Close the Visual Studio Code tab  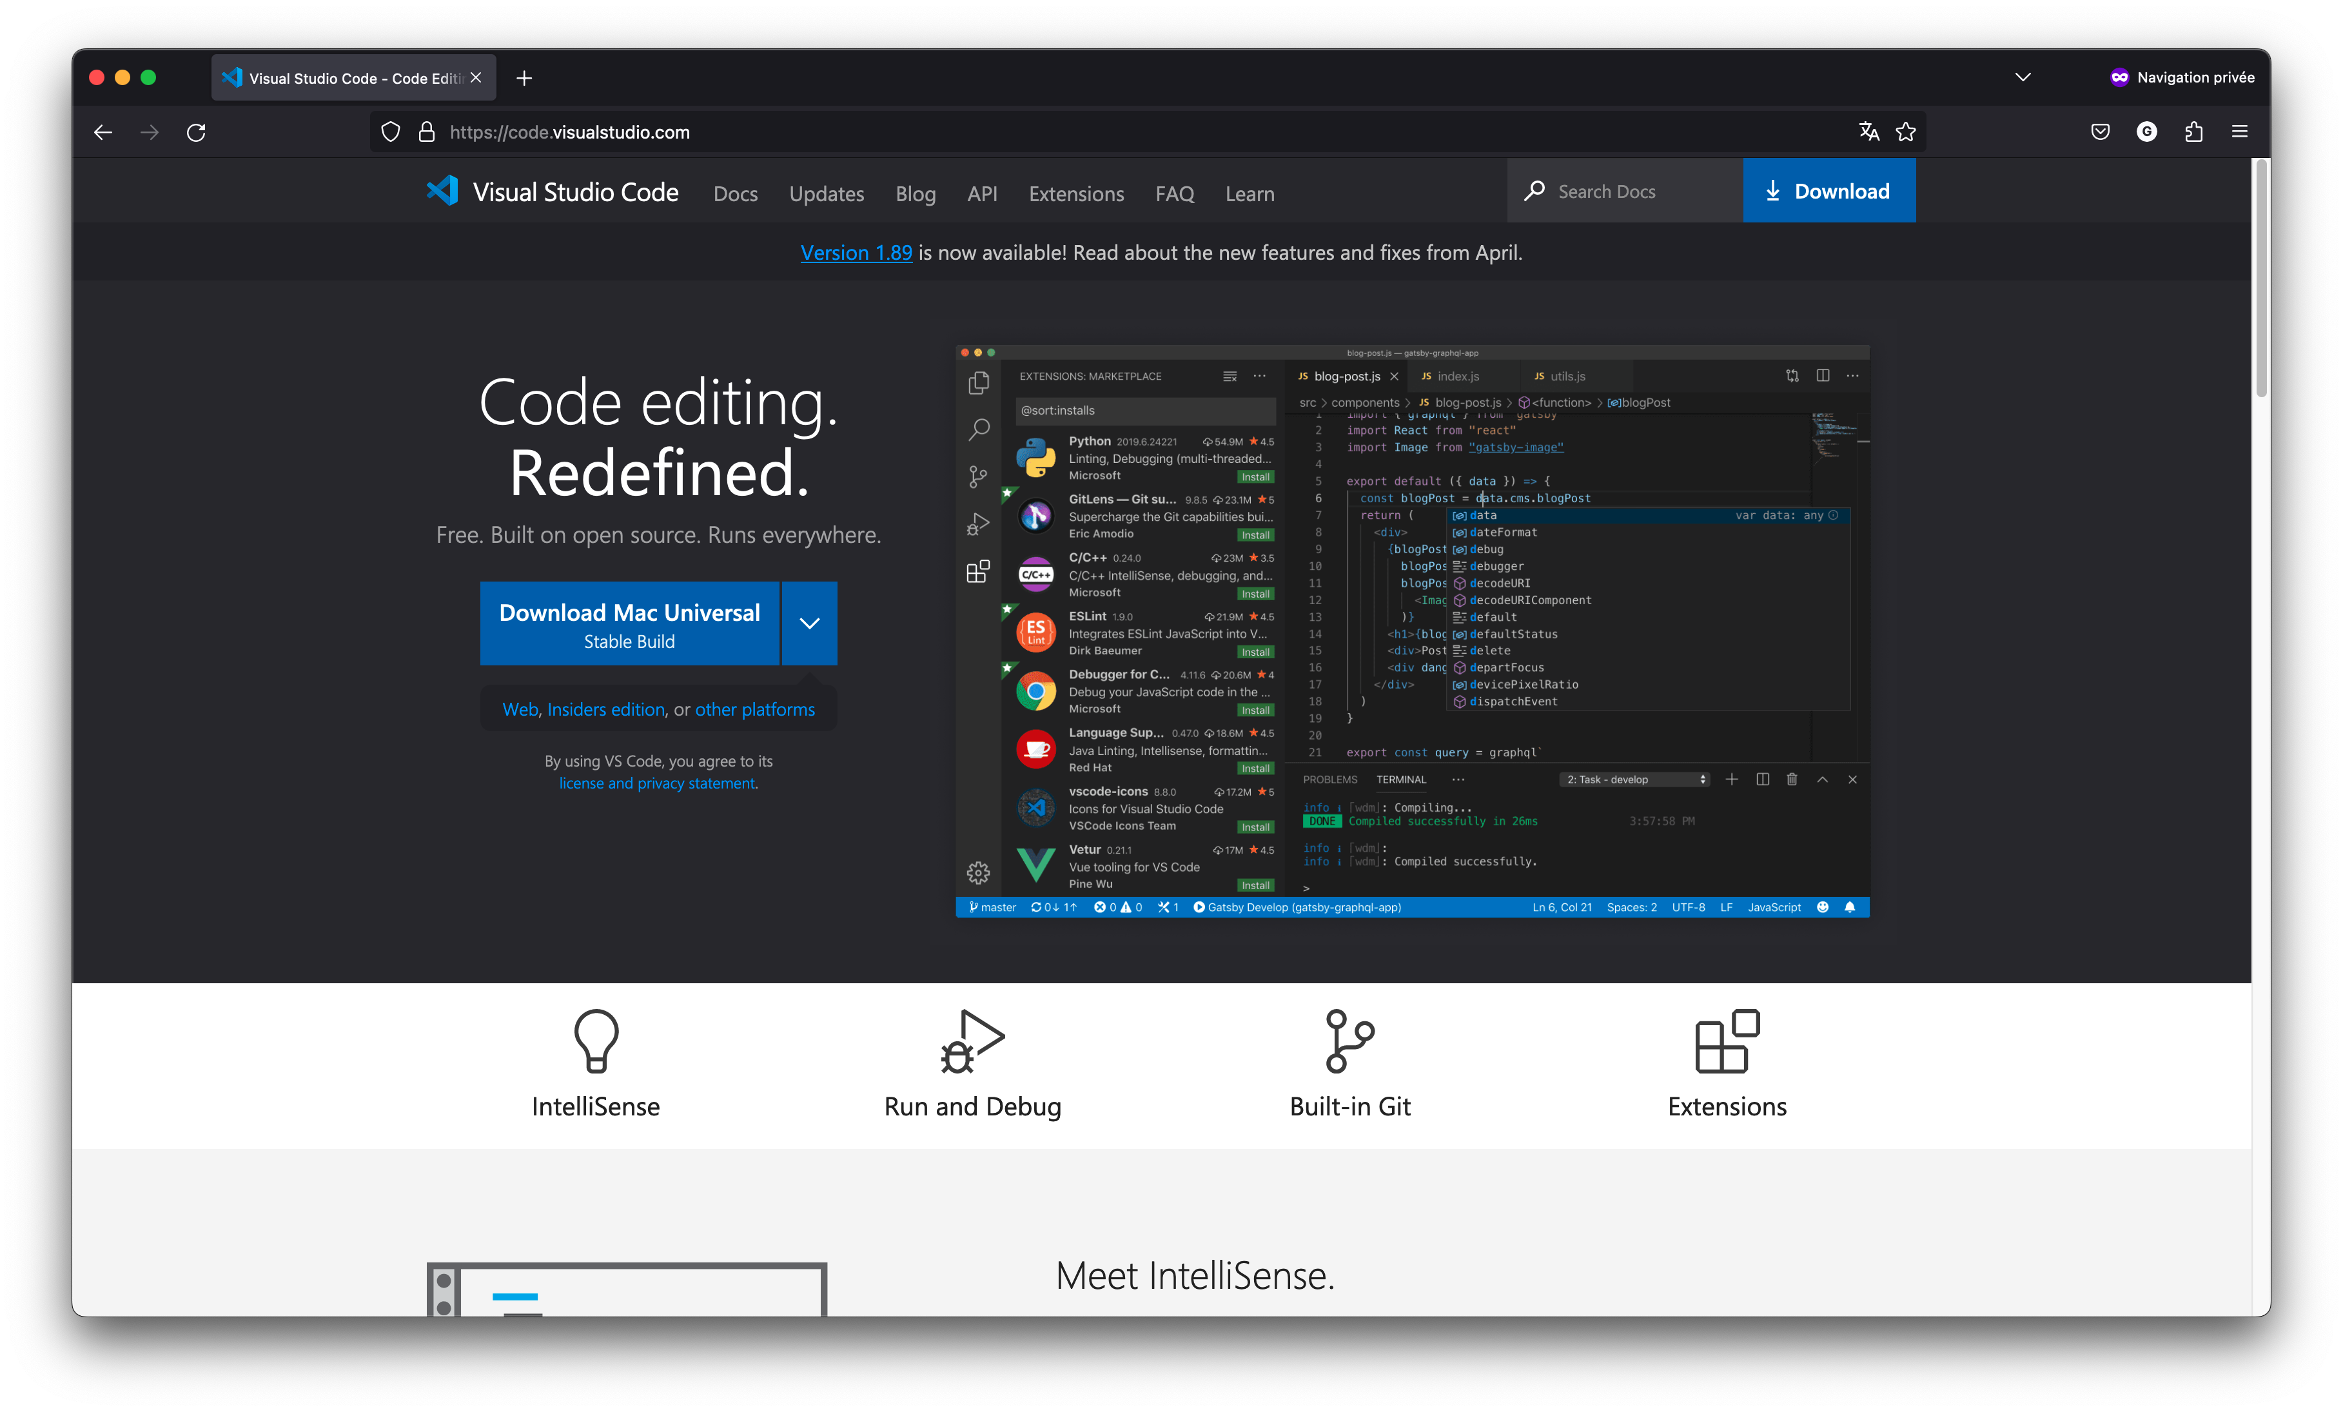(x=476, y=78)
